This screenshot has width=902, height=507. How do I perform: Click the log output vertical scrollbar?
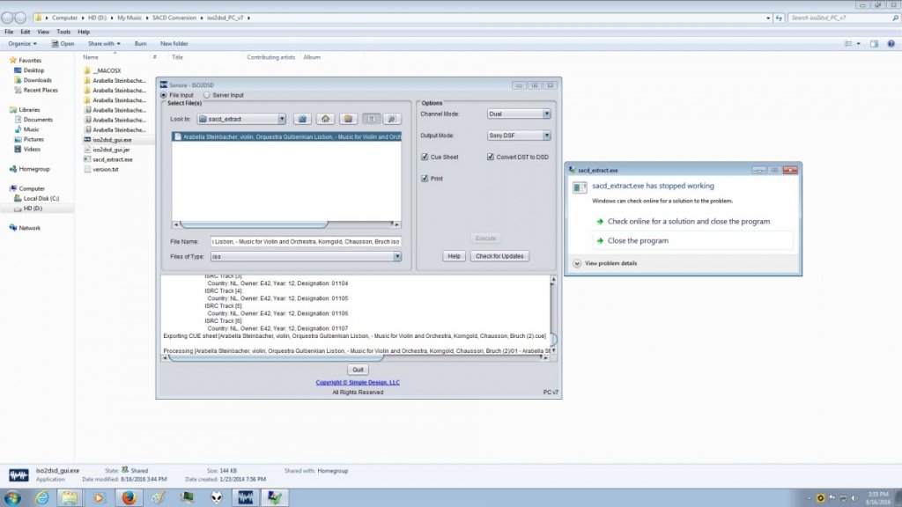click(x=553, y=314)
